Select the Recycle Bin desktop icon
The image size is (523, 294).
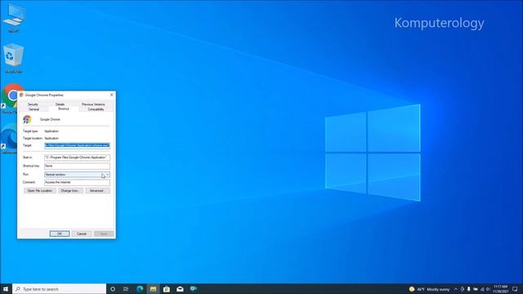14,57
